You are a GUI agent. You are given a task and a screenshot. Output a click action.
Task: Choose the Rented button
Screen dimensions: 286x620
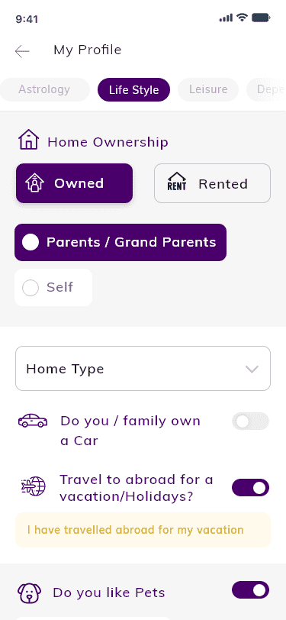212,183
